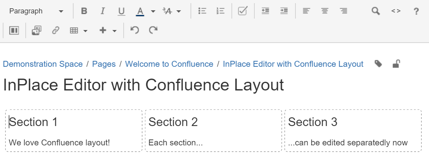Center align the text
This screenshot has height=160, width=429.
pos(325,11)
